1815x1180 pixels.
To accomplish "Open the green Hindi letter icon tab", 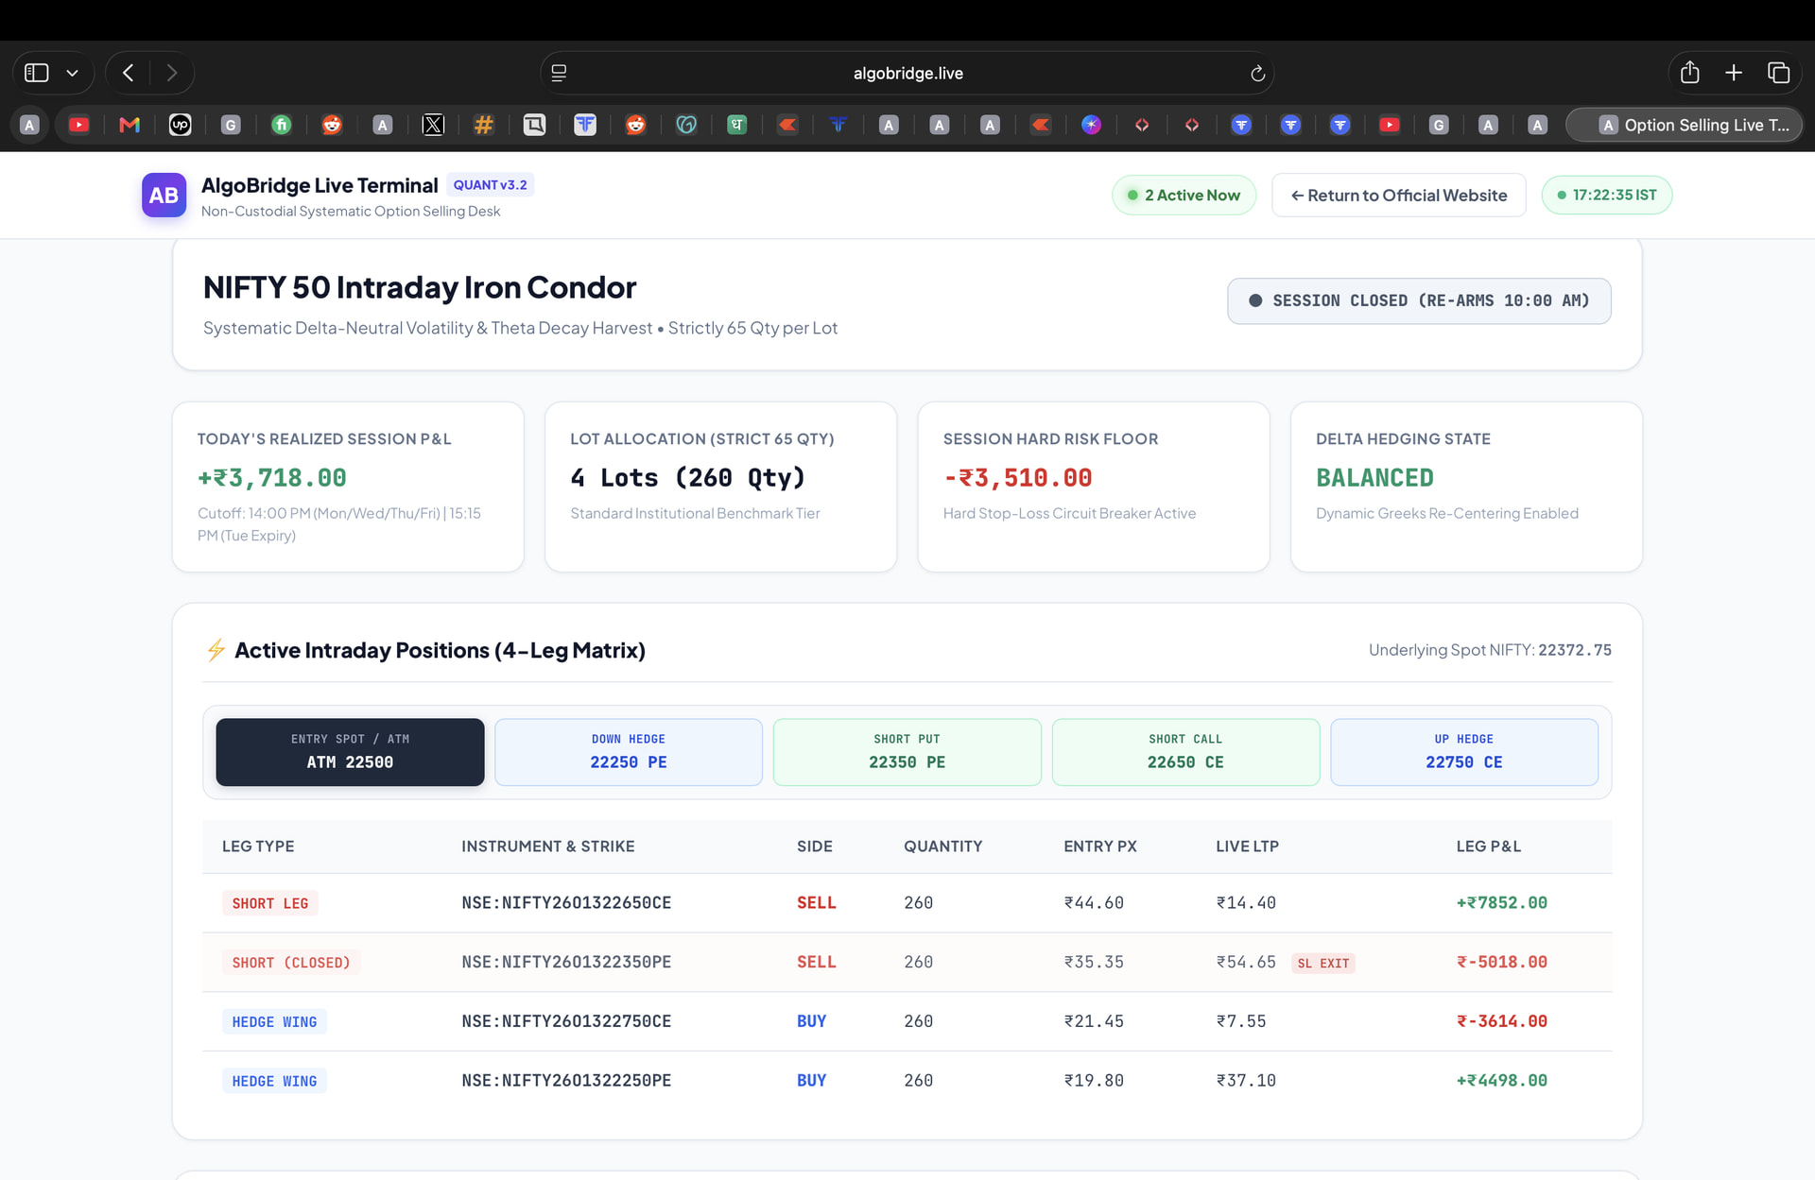I will click(x=736, y=125).
